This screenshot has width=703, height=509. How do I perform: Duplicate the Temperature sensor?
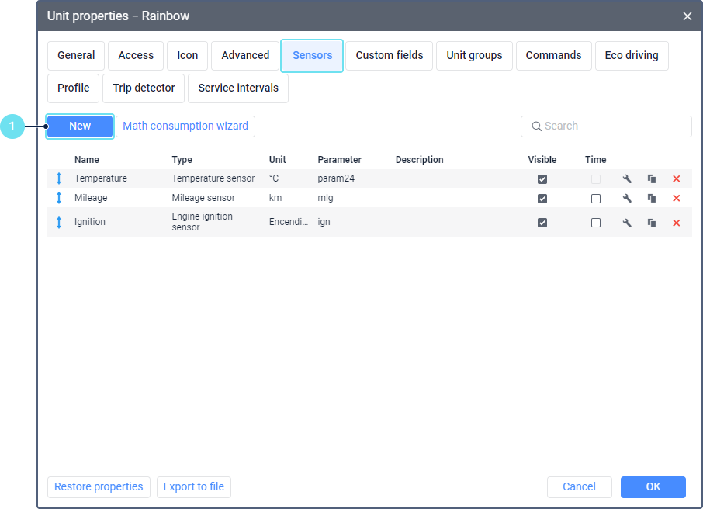[652, 179]
